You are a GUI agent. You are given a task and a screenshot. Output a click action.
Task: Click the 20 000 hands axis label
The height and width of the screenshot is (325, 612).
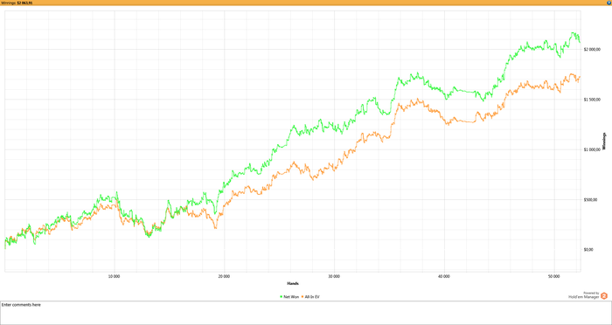click(x=224, y=276)
